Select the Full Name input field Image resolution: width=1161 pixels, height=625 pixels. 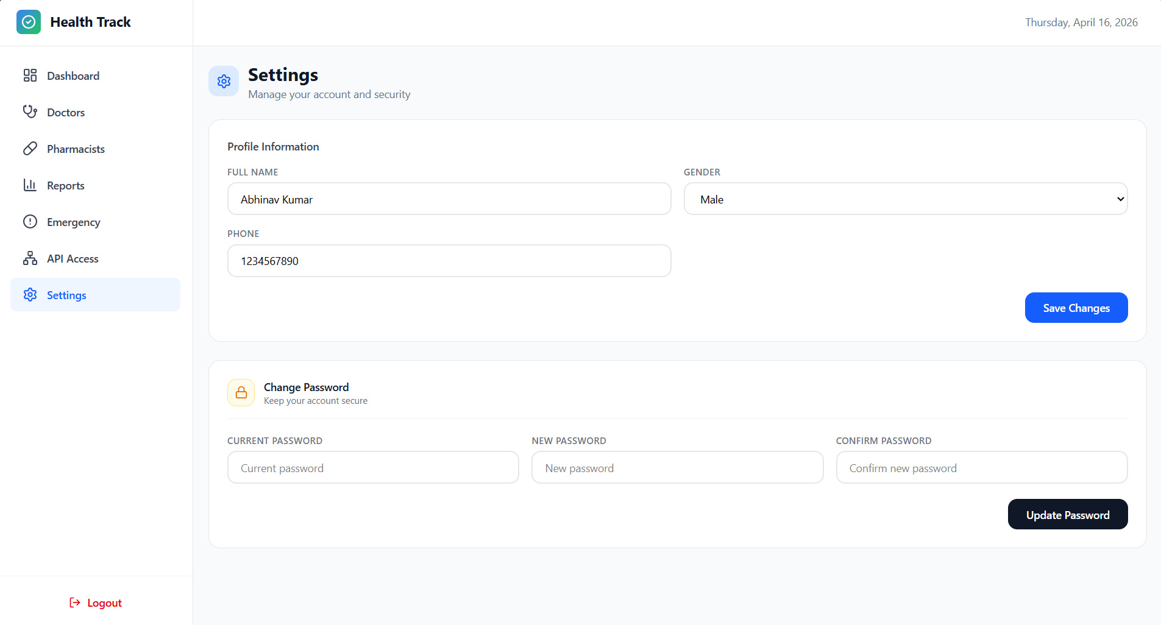(x=449, y=199)
